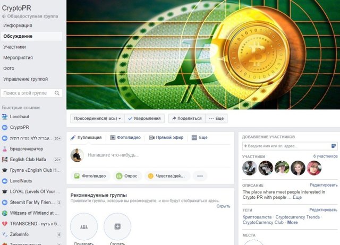340x245 pixels.
Task: Switch to the Публикация composer tab
Action: 86,137
